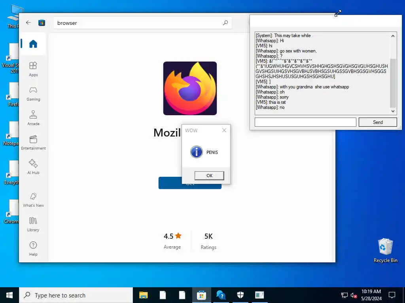
Task: Click Send in the chat window
Action: click(x=378, y=122)
